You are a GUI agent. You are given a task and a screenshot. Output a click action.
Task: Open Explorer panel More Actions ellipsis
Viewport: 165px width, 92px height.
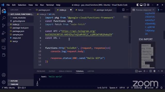tap(30, 10)
